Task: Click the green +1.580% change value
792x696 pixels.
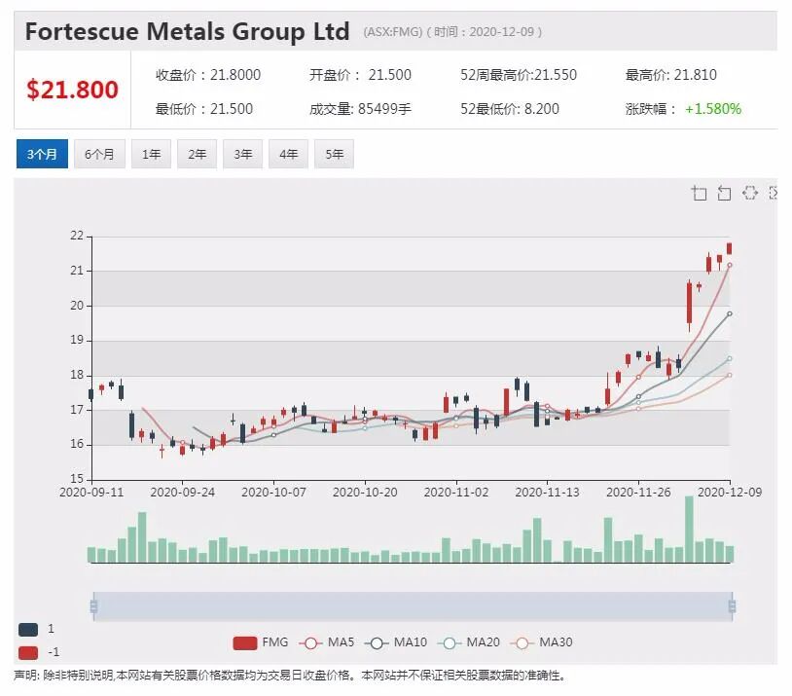Action: [x=712, y=109]
